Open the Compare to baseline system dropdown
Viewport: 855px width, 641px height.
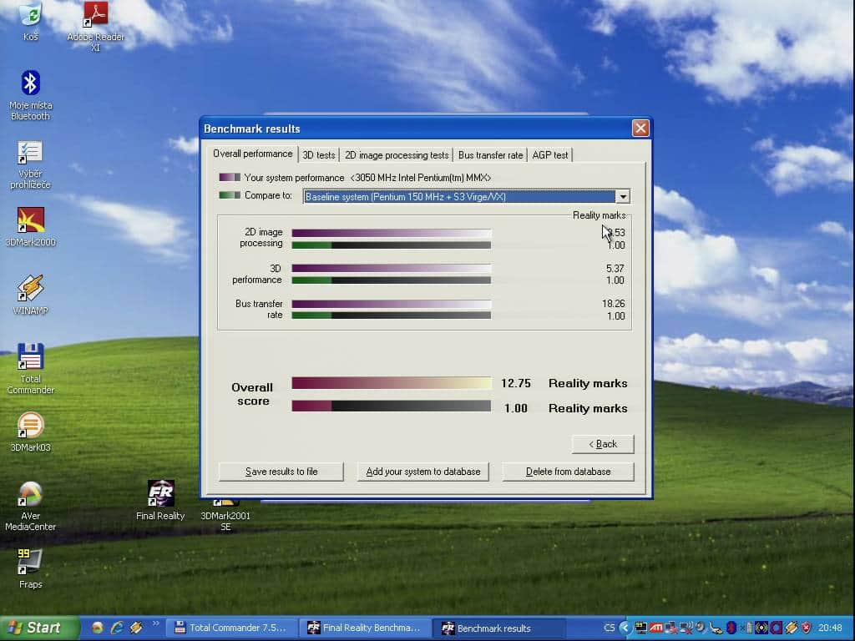pyautogui.click(x=467, y=196)
